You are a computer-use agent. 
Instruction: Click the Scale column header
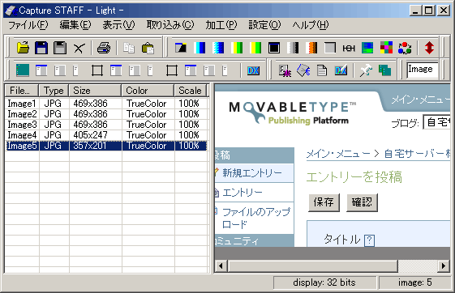click(x=190, y=91)
